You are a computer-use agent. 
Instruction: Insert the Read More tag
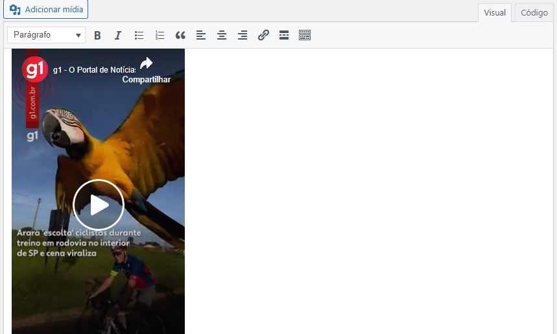284,36
